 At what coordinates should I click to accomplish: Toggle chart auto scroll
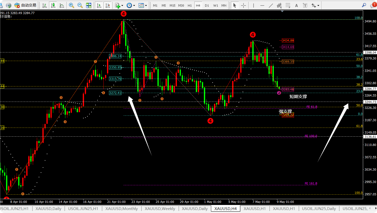click(99, 5)
